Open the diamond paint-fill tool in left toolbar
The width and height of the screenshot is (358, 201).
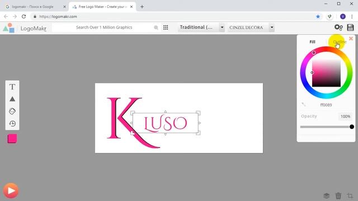point(12,111)
